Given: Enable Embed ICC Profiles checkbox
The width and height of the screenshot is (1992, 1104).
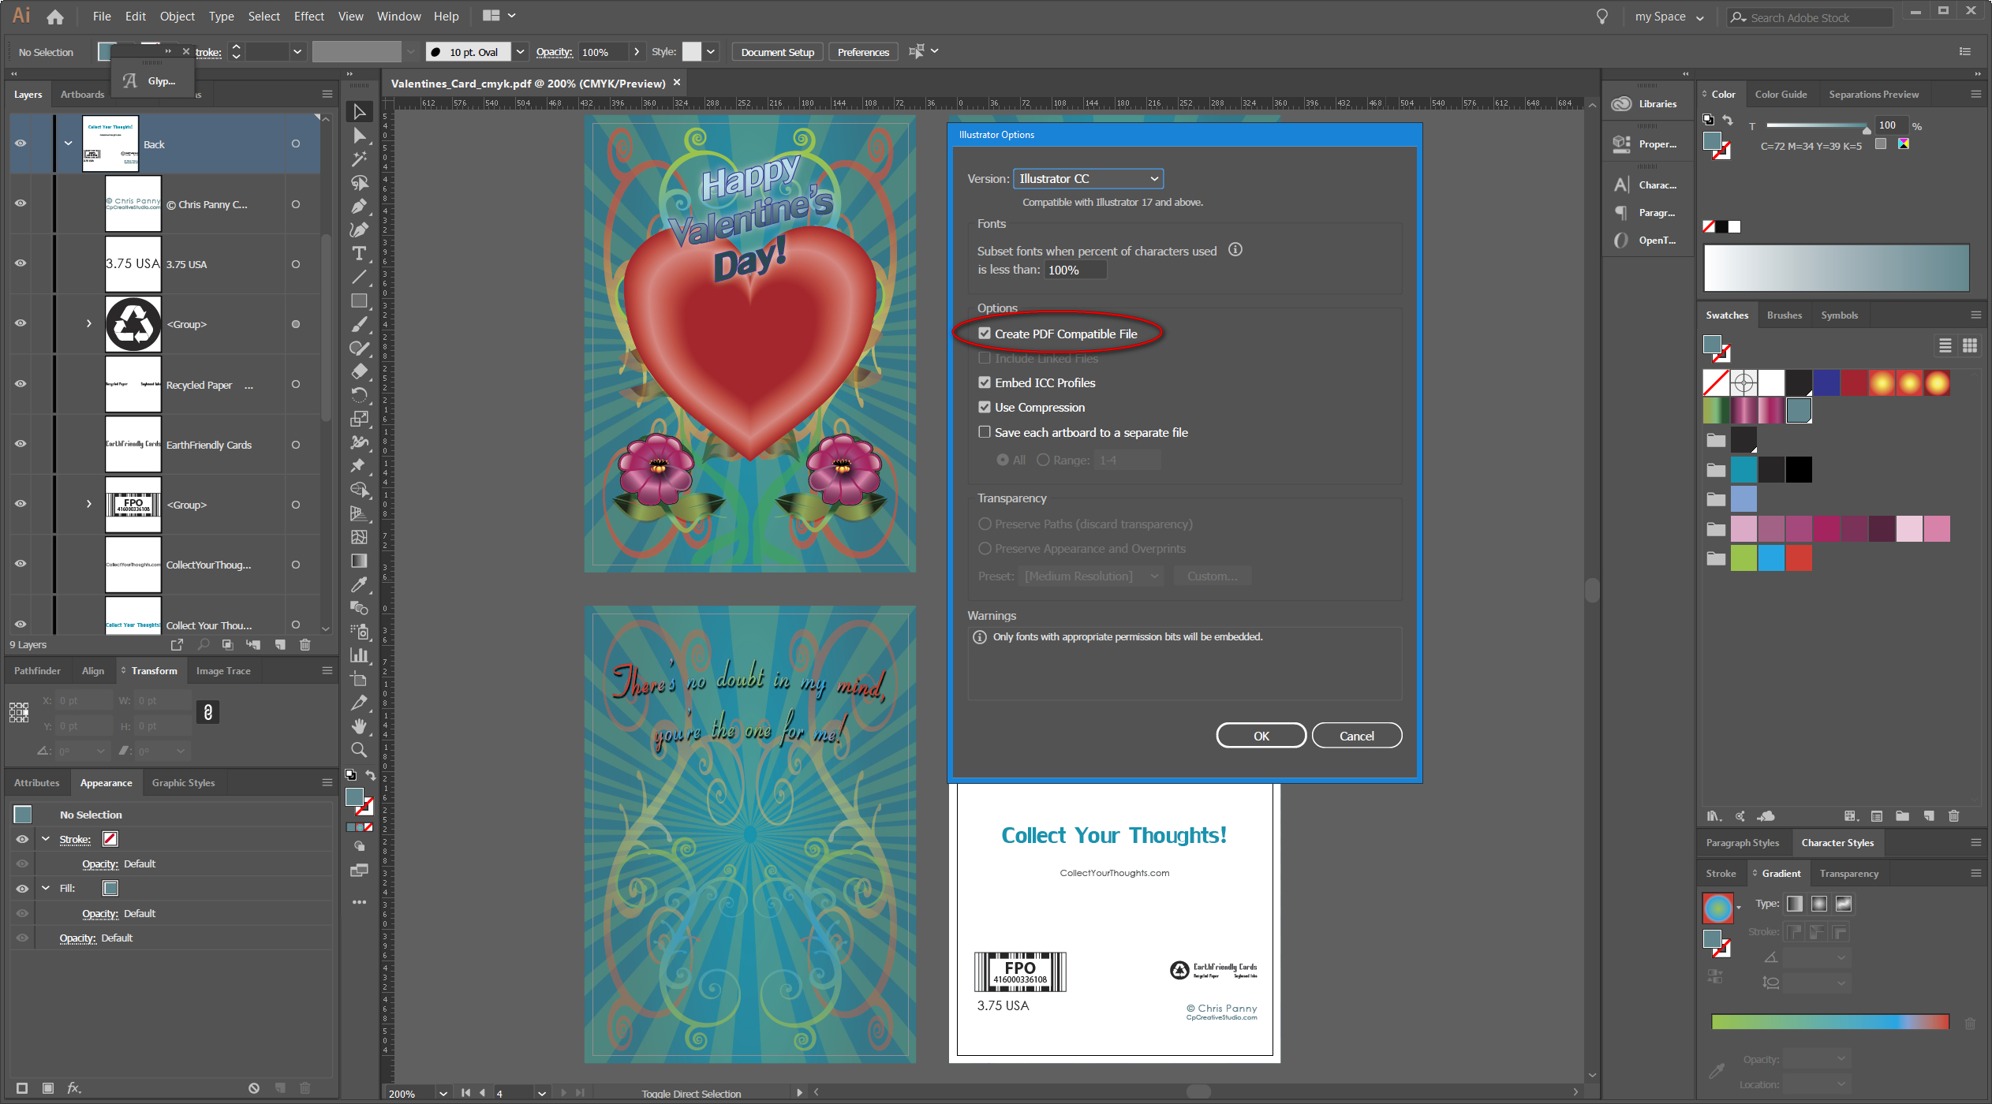Looking at the screenshot, I should pyautogui.click(x=983, y=382).
